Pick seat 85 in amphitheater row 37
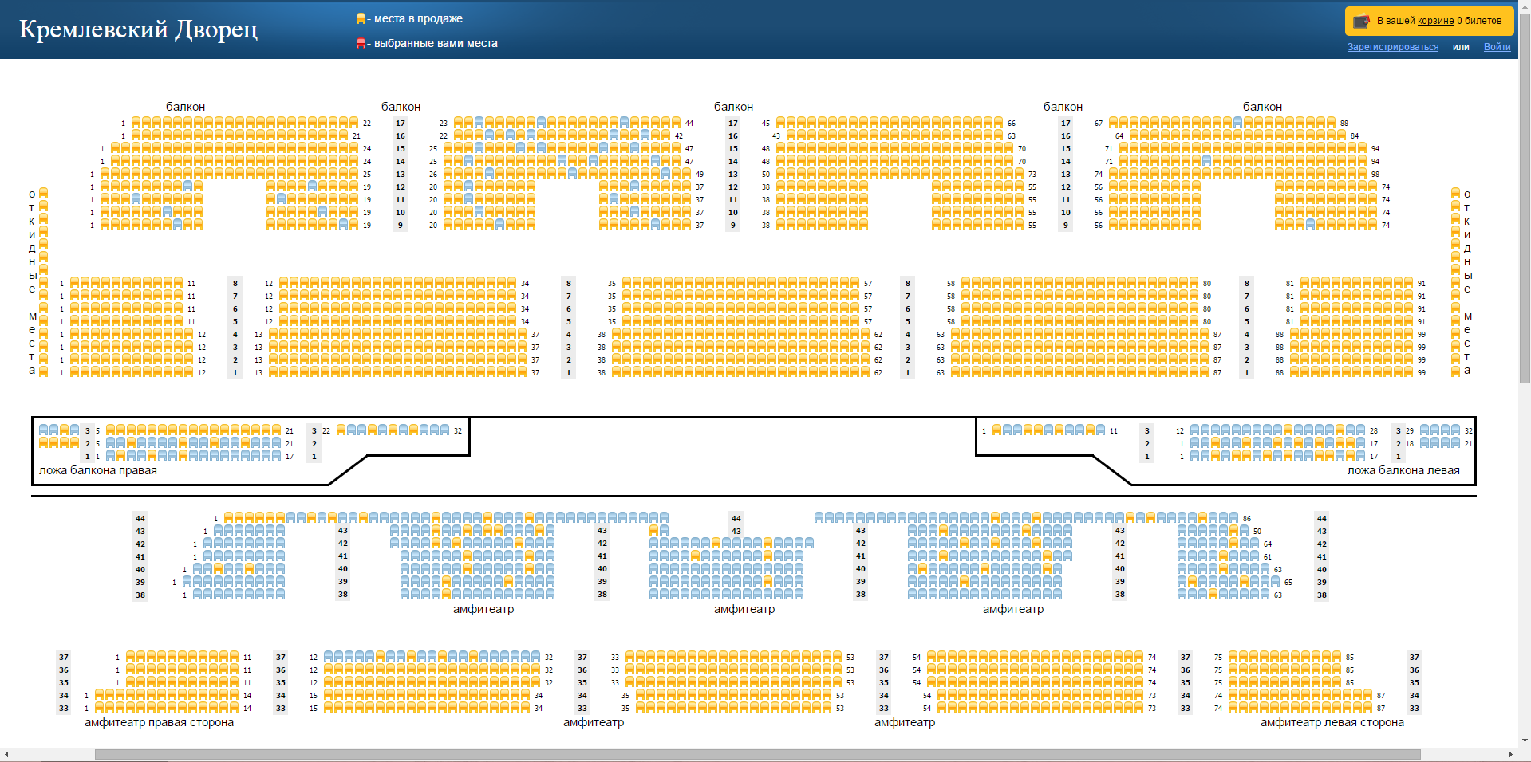The width and height of the screenshot is (1531, 762). pyautogui.click(x=1337, y=657)
